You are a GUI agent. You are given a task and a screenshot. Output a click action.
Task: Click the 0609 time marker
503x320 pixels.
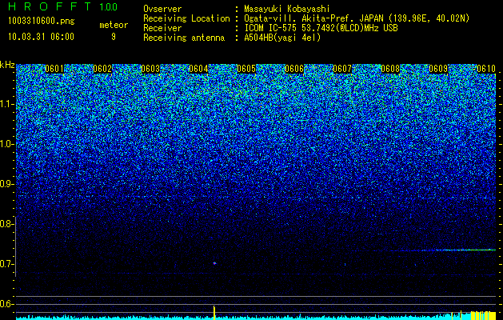(438, 69)
